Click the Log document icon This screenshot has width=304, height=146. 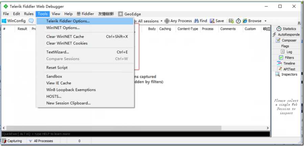pos(283,52)
